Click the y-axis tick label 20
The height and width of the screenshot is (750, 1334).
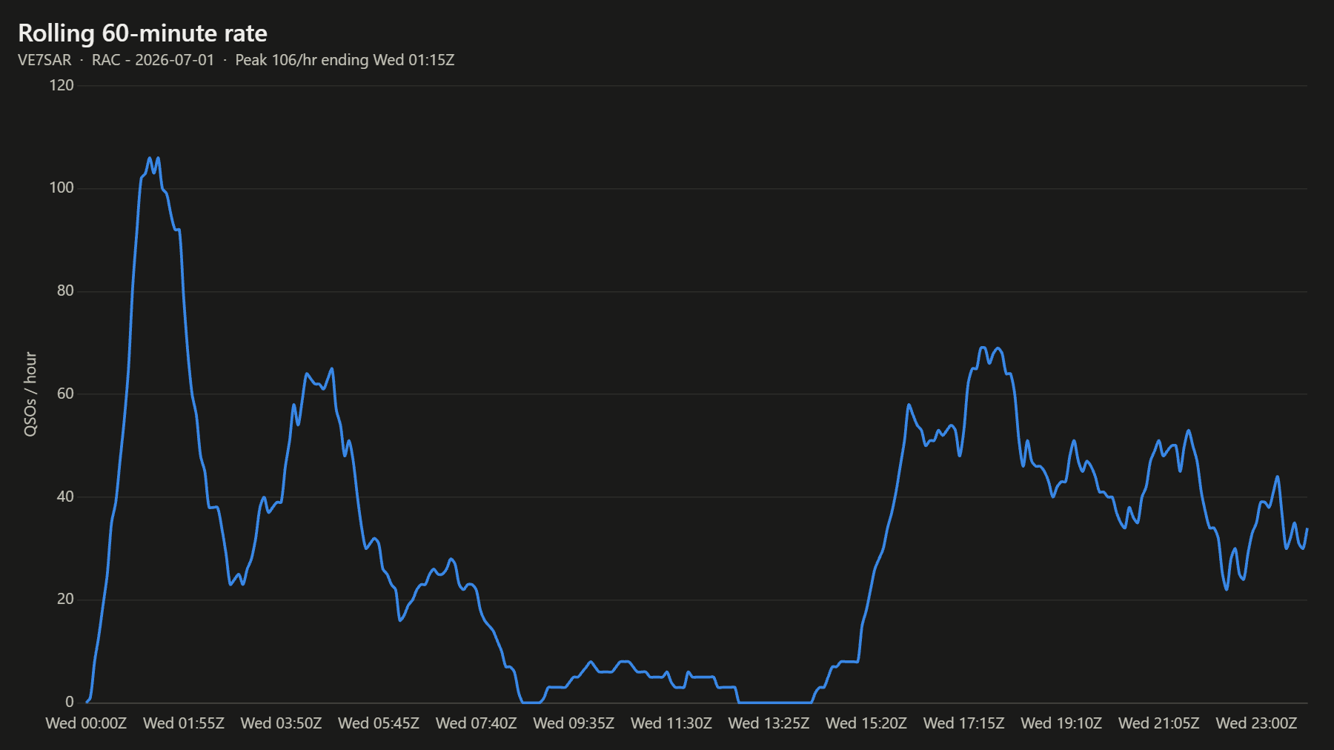tap(65, 600)
